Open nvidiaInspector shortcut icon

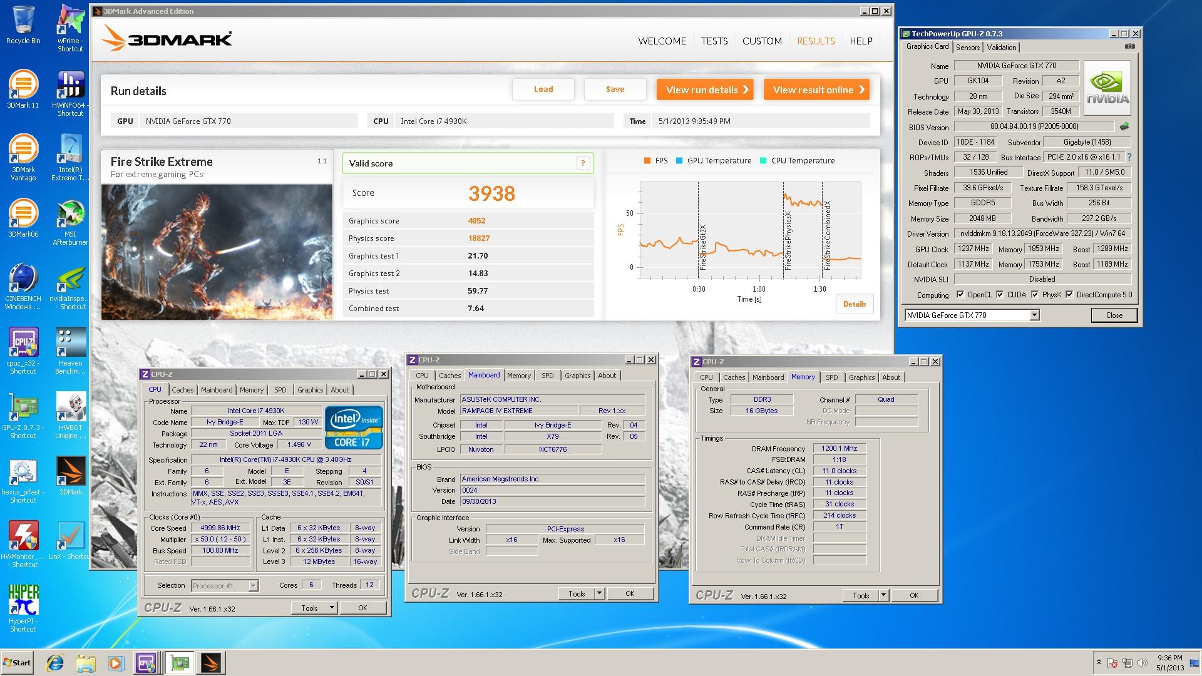tap(70, 287)
